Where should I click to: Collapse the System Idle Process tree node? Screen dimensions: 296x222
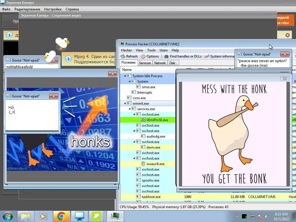125,76
